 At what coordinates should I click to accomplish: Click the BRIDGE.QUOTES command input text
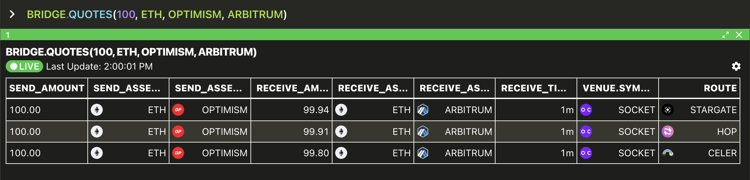point(157,14)
